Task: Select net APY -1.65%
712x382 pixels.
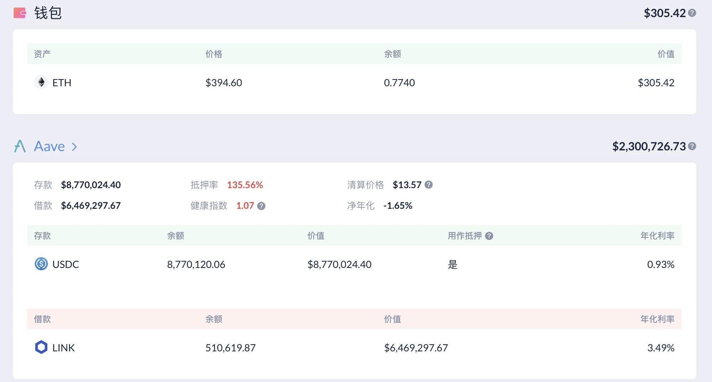Action: [x=398, y=206]
